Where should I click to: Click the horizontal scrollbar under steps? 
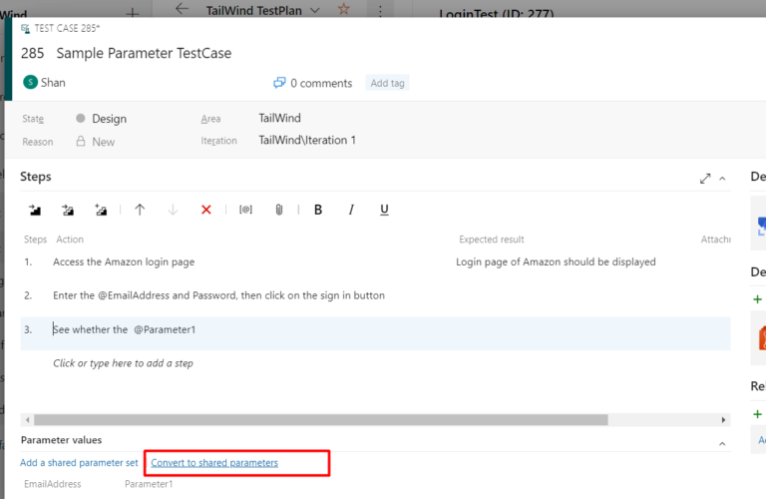point(319,420)
